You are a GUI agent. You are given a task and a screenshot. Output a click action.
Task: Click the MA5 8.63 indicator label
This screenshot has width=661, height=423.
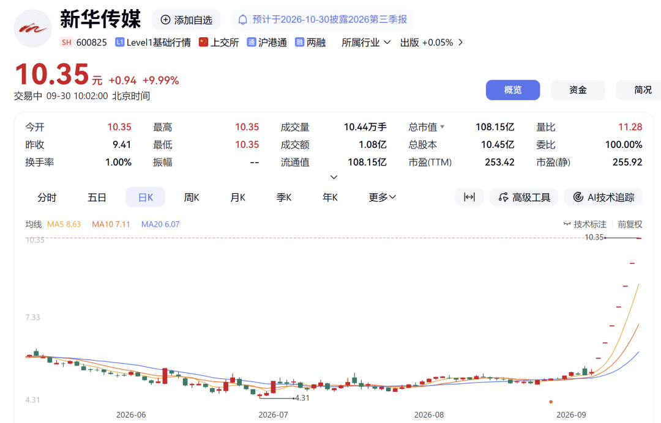pyautogui.click(x=64, y=224)
